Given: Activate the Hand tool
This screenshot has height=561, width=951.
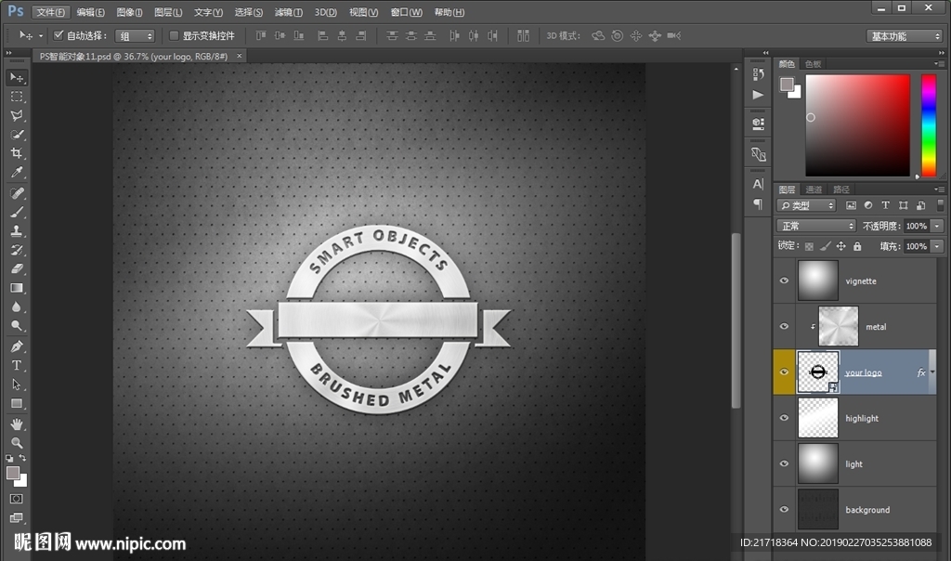Looking at the screenshot, I should click(17, 424).
